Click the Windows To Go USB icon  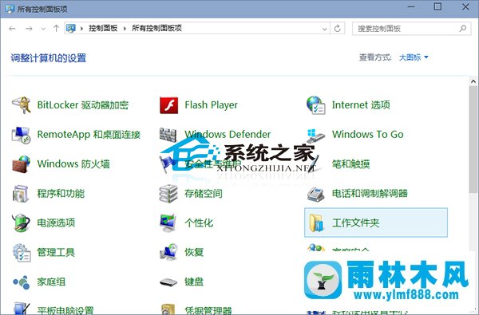click(x=316, y=136)
